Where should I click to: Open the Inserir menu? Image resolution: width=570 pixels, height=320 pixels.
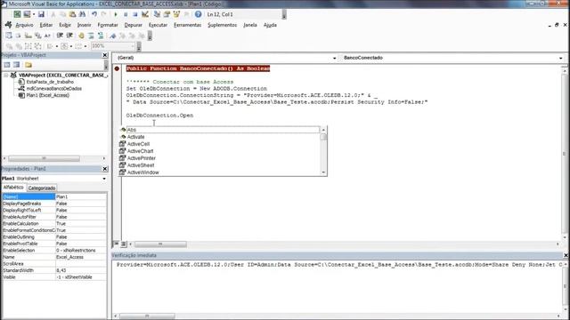84,25
